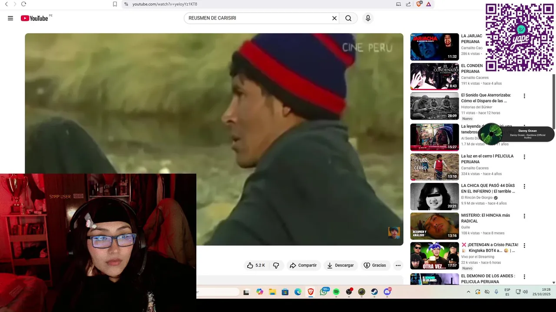Open the Brave Shields lion icon
This screenshot has width=556, height=312.
(419, 4)
